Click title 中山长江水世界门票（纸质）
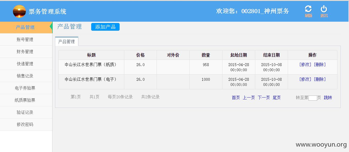The width and height of the screenshot is (349, 152). 91,65
